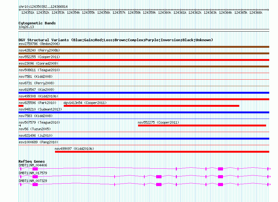The height and width of the screenshot is (202, 278).
Task: Open variant nsv499308 (Kidd2010b) label
Action: pos(38,96)
